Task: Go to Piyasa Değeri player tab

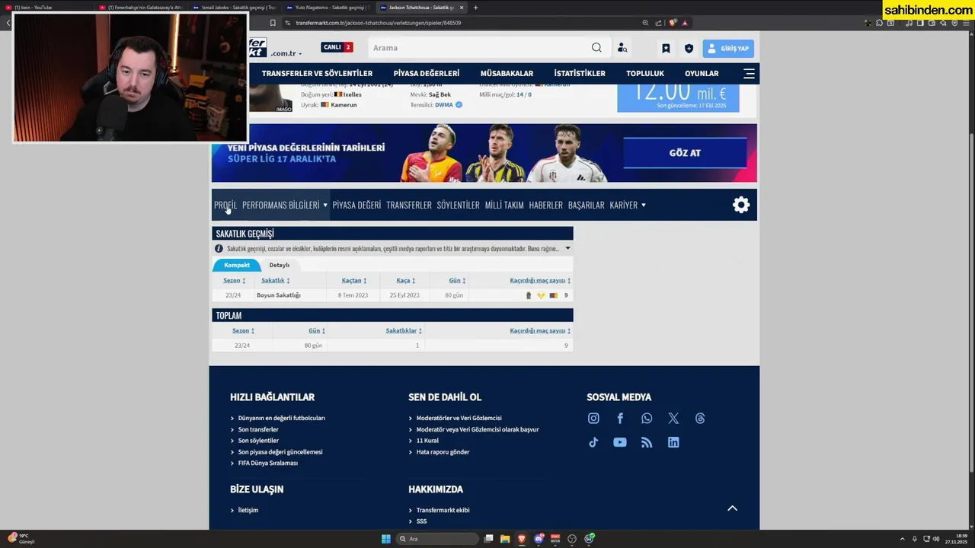Action: pyautogui.click(x=356, y=205)
